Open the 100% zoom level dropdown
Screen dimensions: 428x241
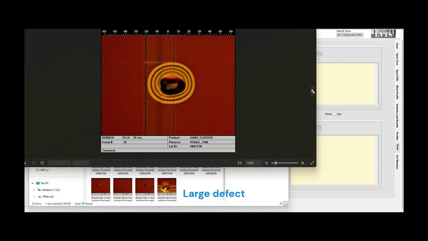[253, 163]
